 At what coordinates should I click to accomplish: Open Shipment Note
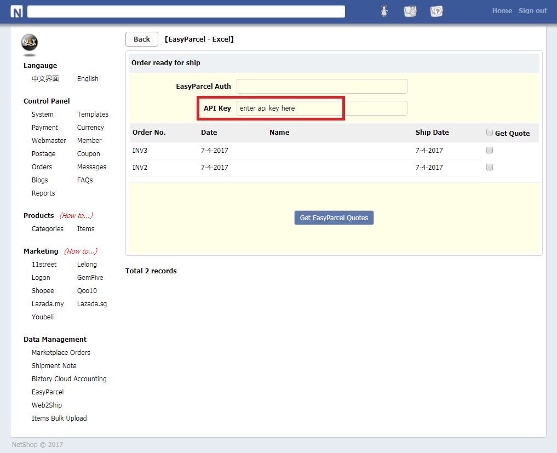[54, 365]
